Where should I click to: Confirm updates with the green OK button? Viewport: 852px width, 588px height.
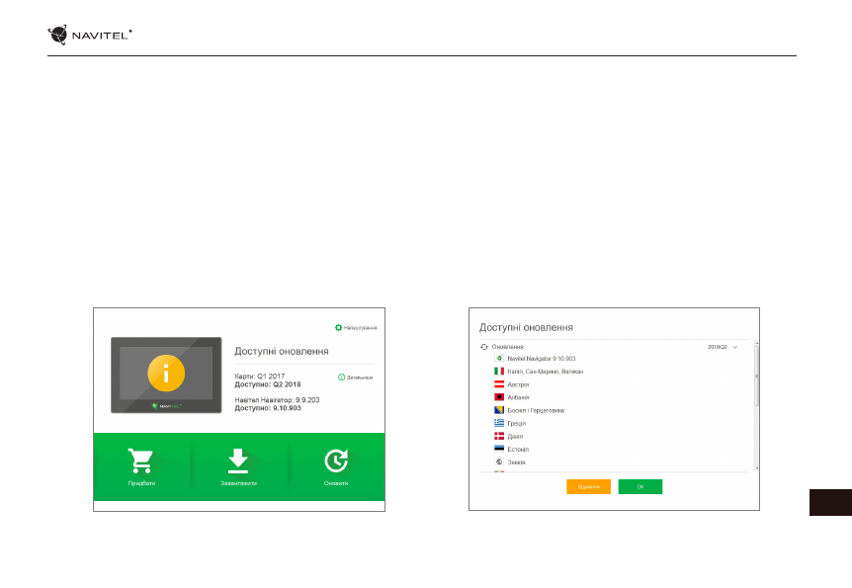click(x=639, y=486)
